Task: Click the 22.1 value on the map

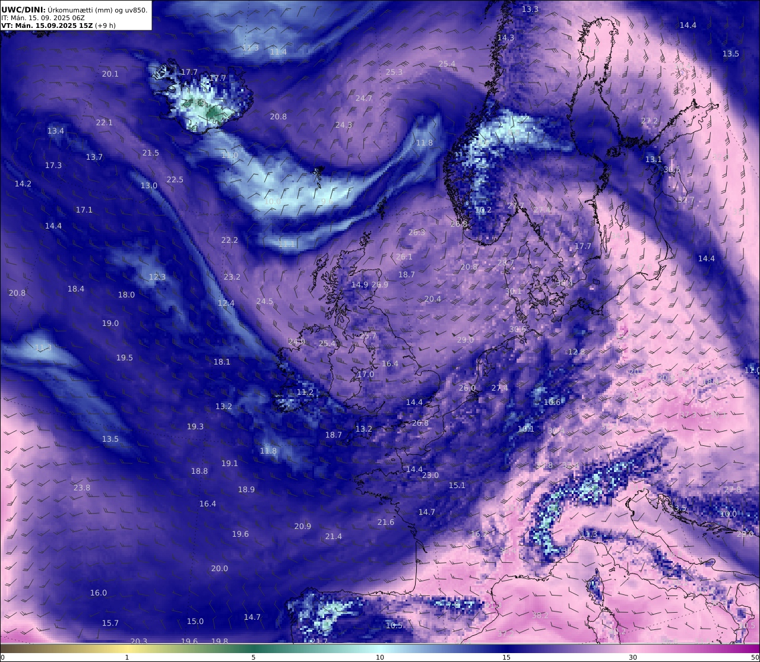Action: pyautogui.click(x=104, y=123)
